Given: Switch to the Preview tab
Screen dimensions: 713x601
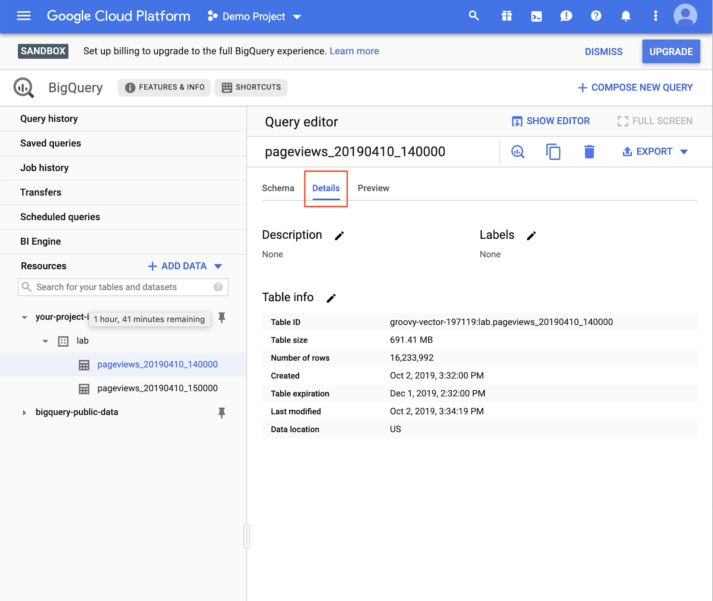Looking at the screenshot, I should (373, 188).
